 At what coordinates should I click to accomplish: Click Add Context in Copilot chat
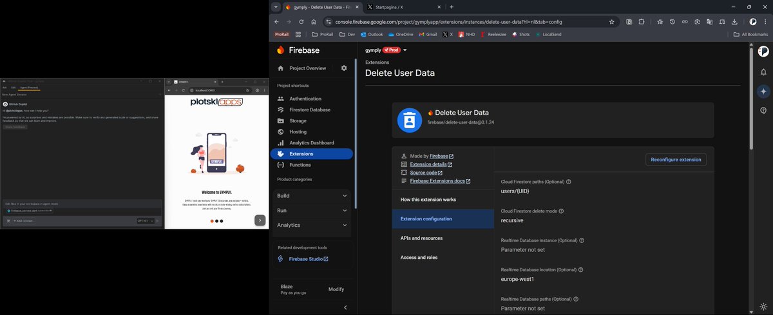click(x=24, y=221)
